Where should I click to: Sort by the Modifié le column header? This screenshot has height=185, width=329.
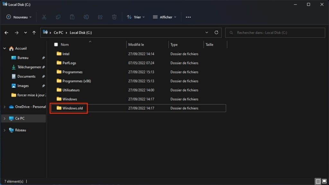pyautogui.click(x=136, y=45)
